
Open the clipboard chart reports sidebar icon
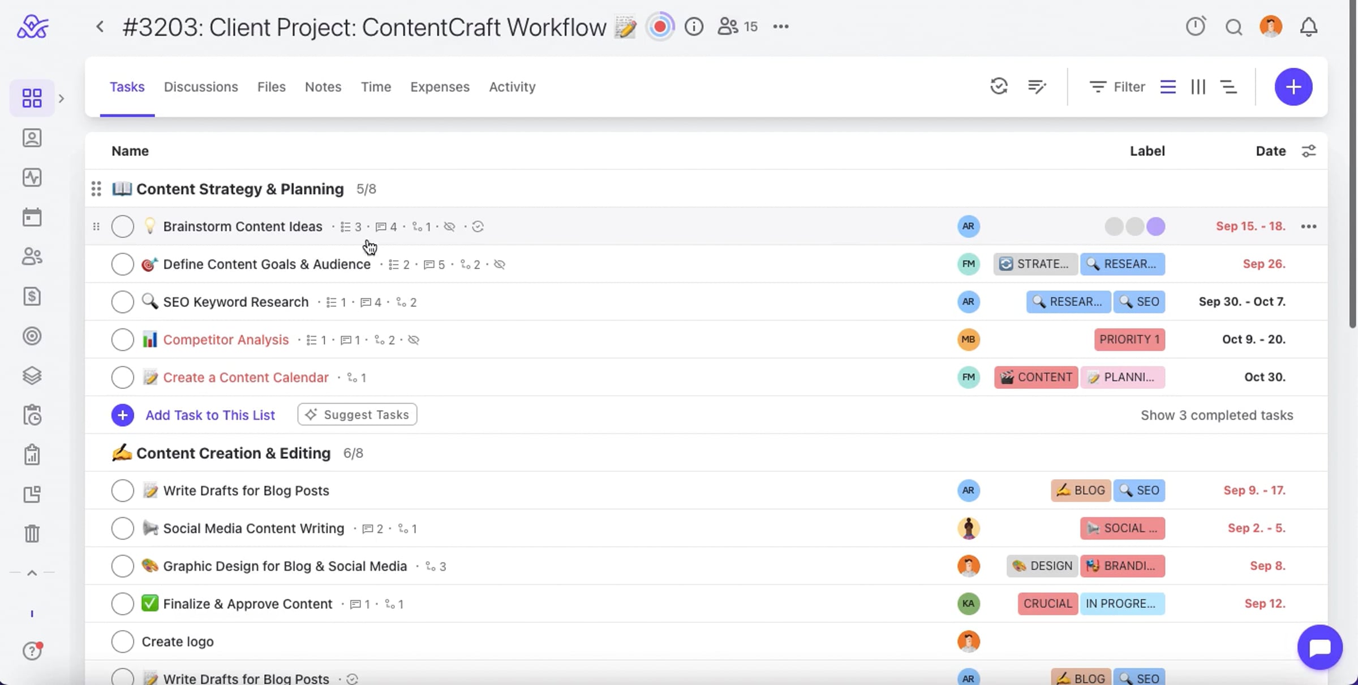32,454
